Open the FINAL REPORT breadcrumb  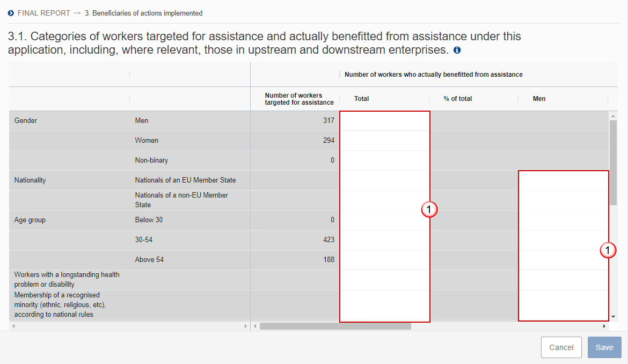click(44, 13)
